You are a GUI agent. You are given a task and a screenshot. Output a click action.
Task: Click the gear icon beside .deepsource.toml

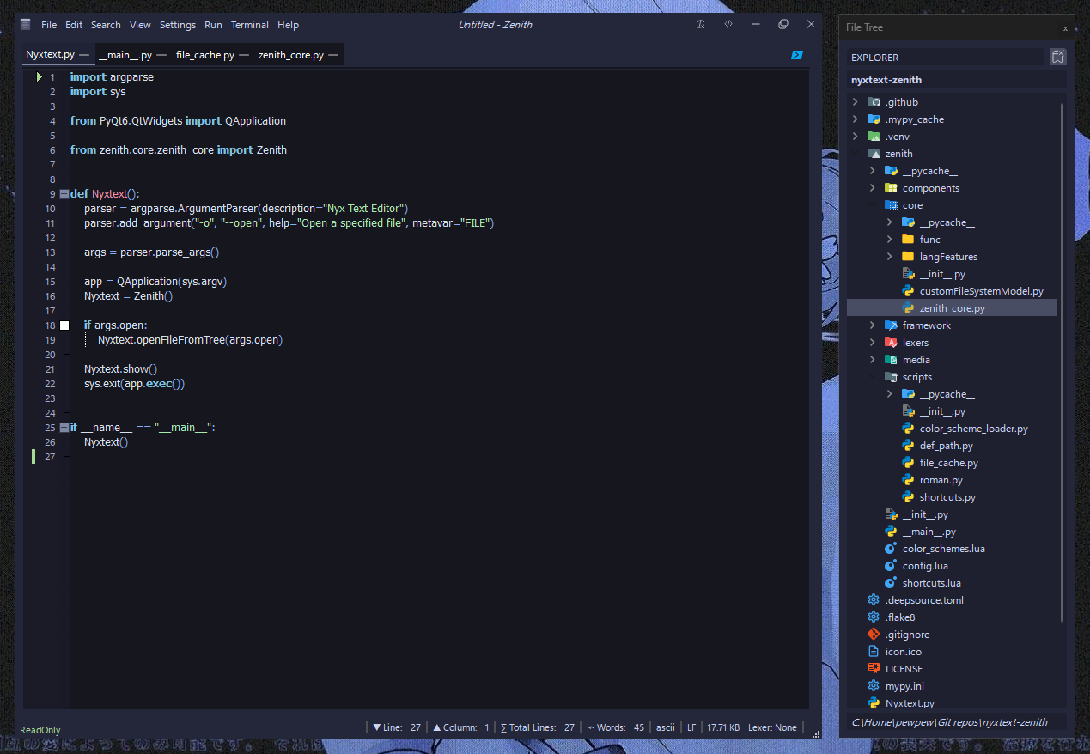pos(873,599)
